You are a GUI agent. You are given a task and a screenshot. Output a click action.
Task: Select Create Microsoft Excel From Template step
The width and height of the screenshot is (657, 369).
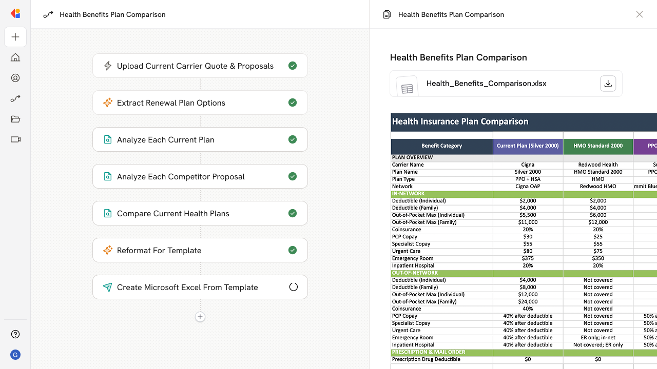click(x=200, y=287)
